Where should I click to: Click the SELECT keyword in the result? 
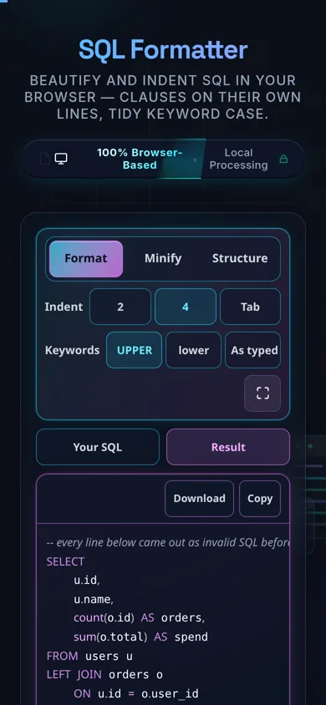pyautogui.click(x=65, y=561)
